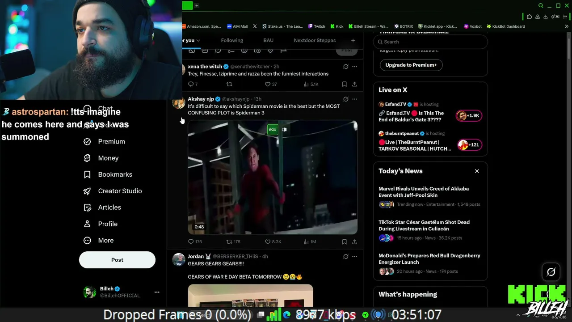Image resolution: width=572 pixels, height=322 pixels.
Task: Open the Creator Studio rocket icon
Action: (88, 191)
